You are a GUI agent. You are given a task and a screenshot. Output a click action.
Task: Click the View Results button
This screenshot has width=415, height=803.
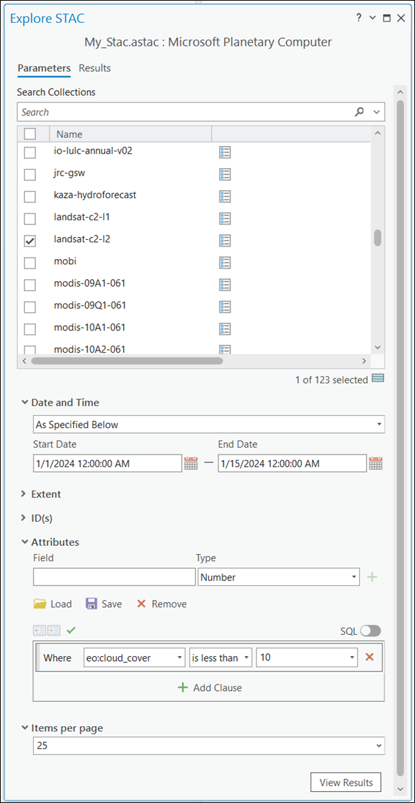346,782
